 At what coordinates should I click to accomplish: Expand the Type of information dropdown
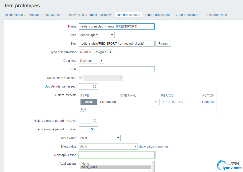coord(96,52)
